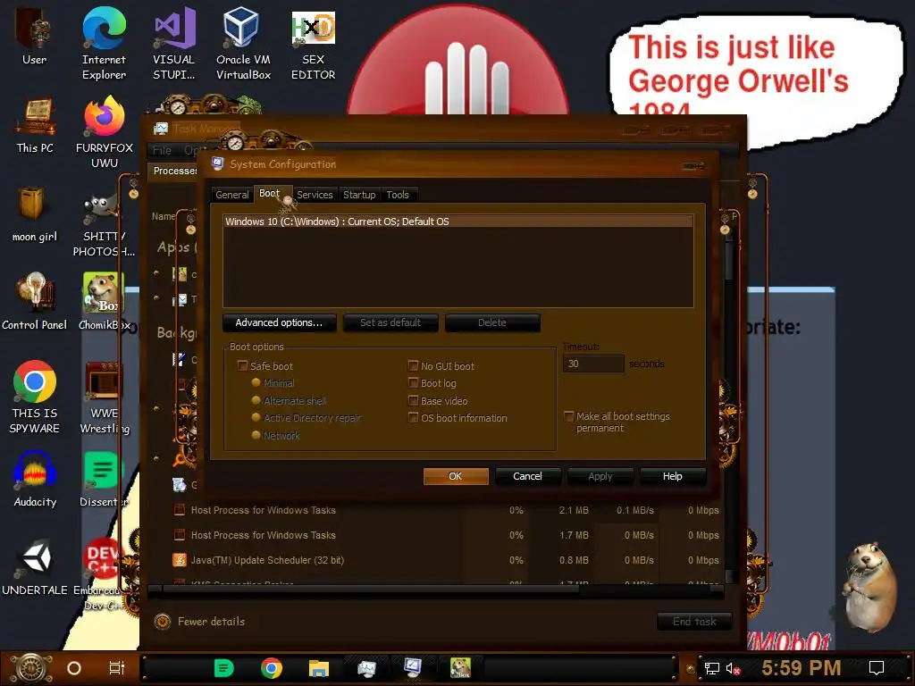This screenshot has width=915, height=686.
Task: Click the Set as default button
Action: point(390,322)
